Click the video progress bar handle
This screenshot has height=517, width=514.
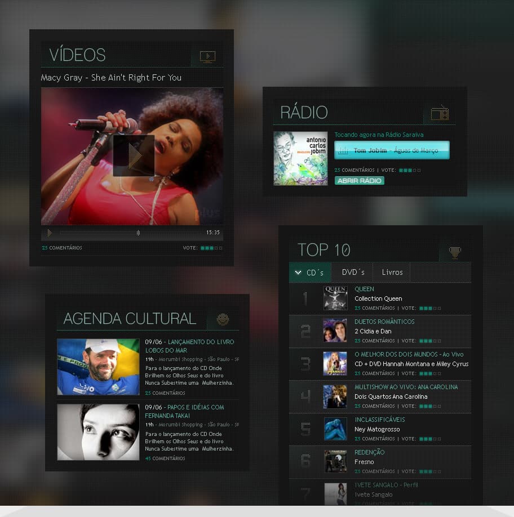coord(138,233)
